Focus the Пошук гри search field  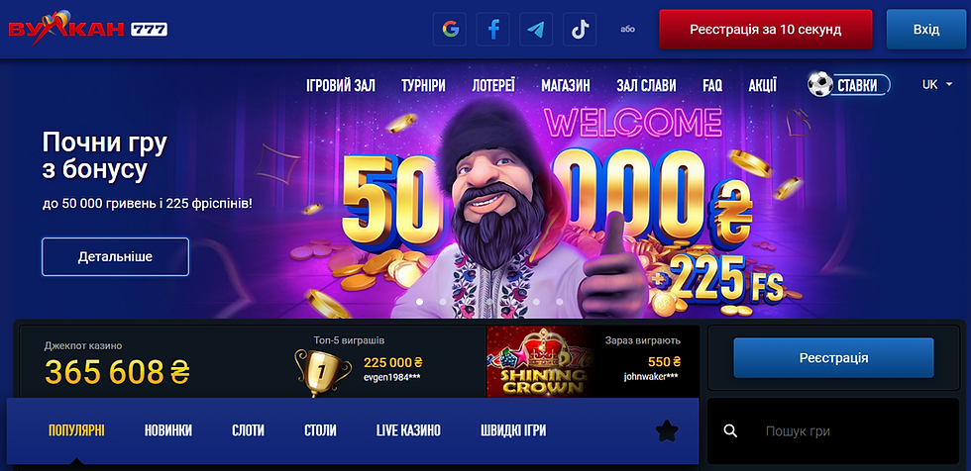[x=833, y=431]
